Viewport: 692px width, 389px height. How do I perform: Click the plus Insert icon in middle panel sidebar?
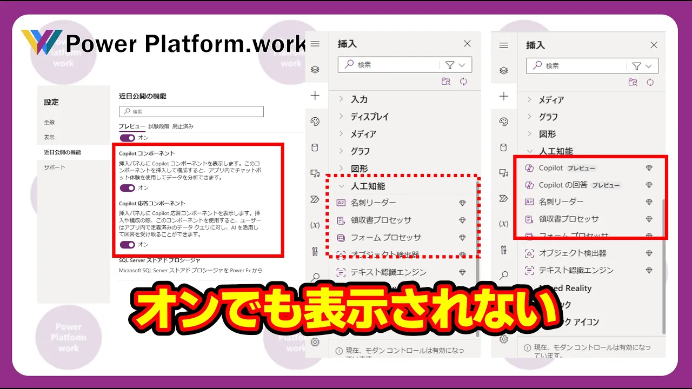(x=315, y=96)
